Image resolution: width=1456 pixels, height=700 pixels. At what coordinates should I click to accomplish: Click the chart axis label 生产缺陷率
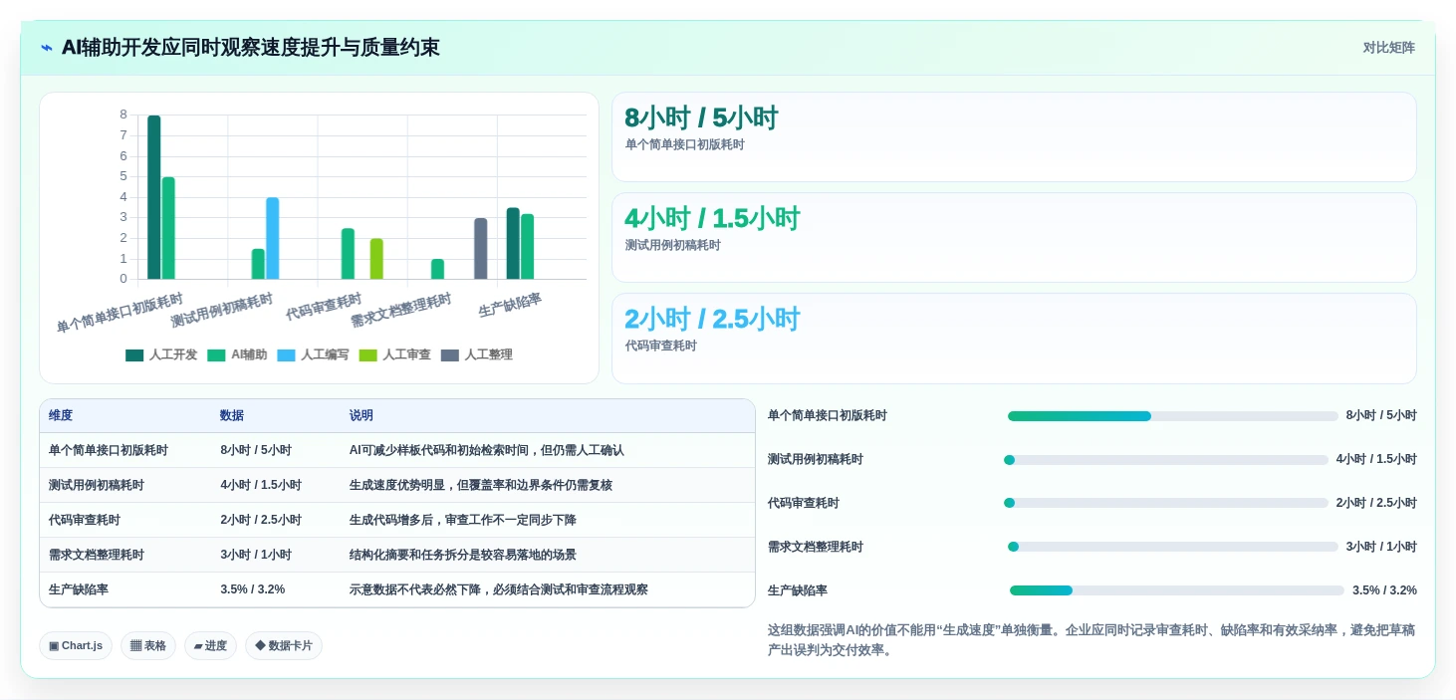[510, 305]
